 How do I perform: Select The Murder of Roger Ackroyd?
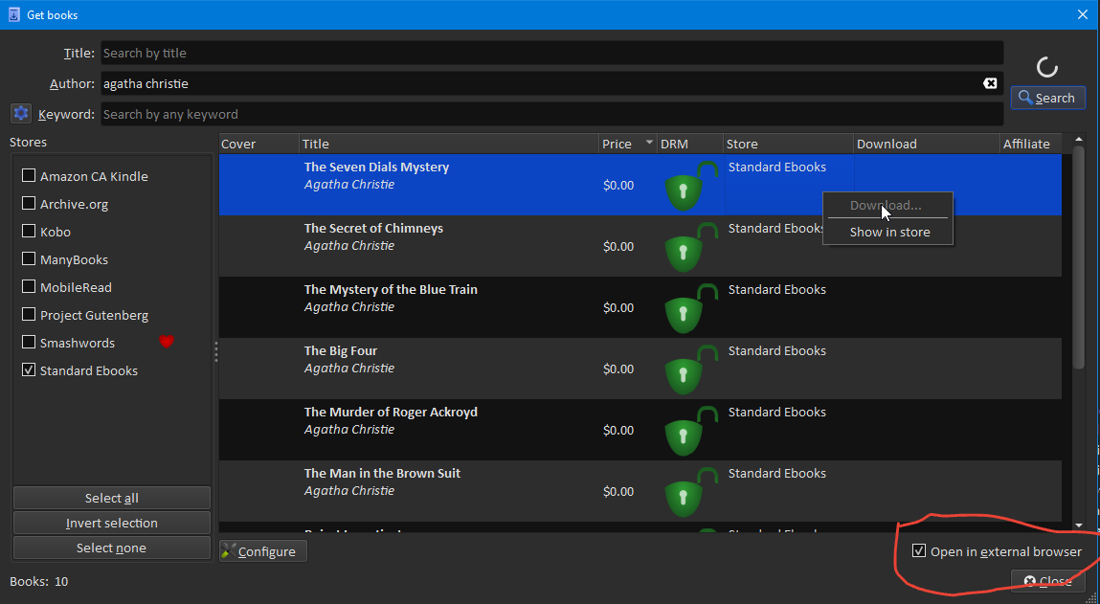pyautogui.click(x=640, y=430)
